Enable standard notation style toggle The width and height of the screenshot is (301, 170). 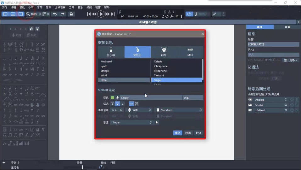click(x=117, y=104)
